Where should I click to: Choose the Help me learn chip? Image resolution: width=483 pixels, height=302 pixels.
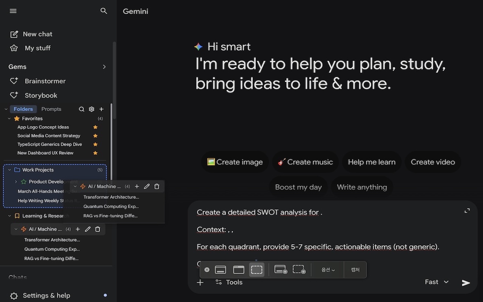point(372,162)
